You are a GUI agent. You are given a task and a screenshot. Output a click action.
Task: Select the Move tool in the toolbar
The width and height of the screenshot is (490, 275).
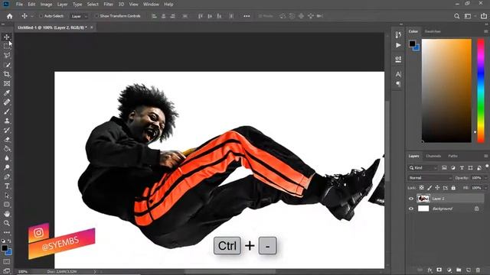tap(7, 37)
